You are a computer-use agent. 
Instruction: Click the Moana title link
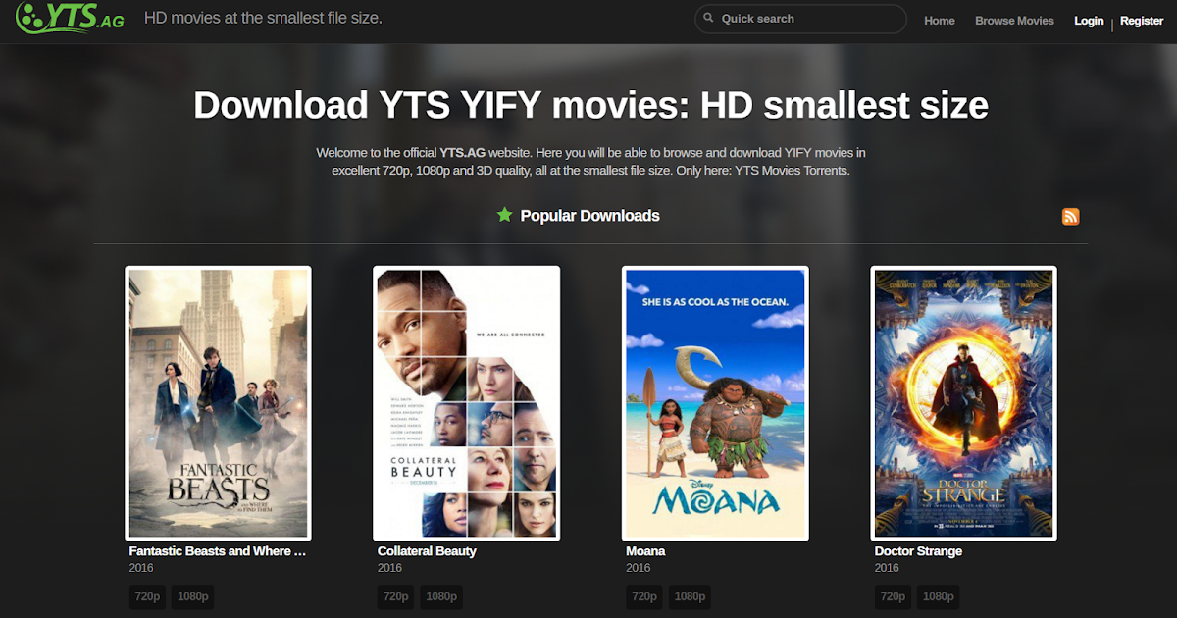[645, 551]
